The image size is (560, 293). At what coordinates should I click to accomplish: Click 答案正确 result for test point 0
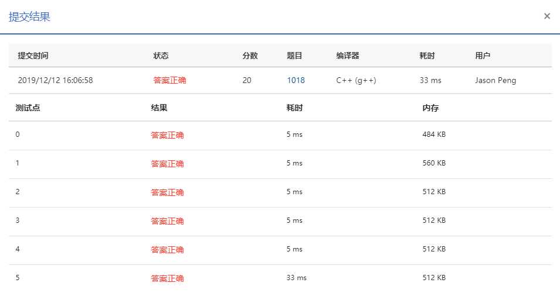tap(167, 135)
